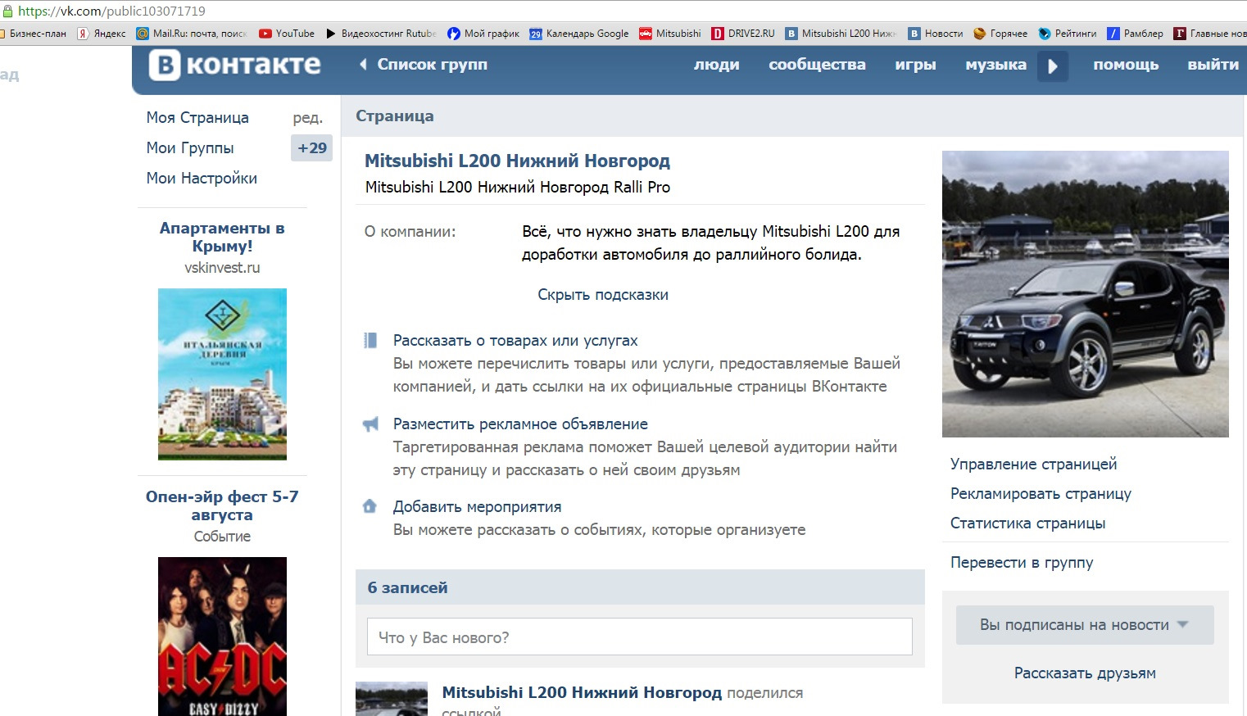Click the +29 groups counter
This screenshot has height=716, width=1247.
(x=311, y=148)
